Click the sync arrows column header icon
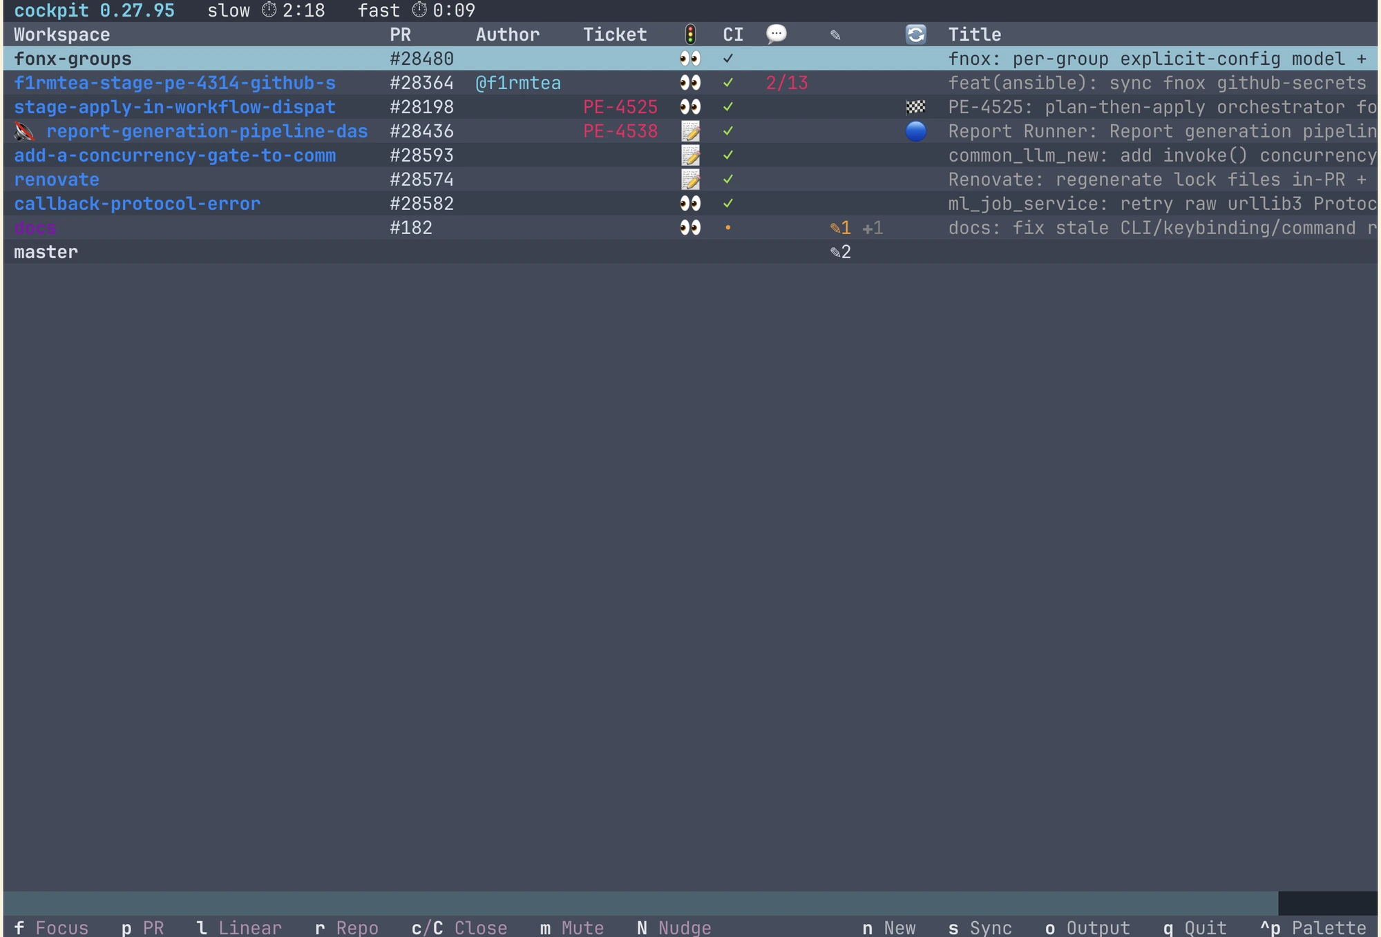The image size is (1381, 937). [915, 34]
